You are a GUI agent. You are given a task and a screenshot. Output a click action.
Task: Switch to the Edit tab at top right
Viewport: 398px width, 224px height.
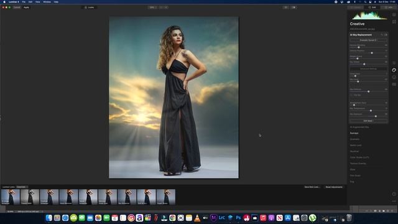tap(373, 7)
